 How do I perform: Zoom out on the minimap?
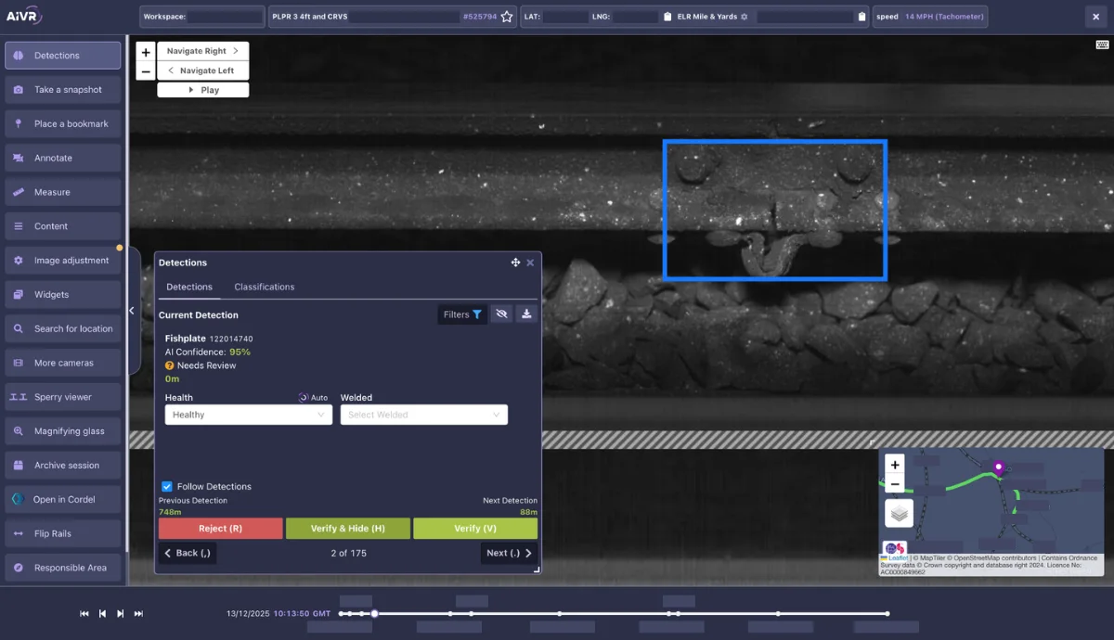[x=895, y=483]
